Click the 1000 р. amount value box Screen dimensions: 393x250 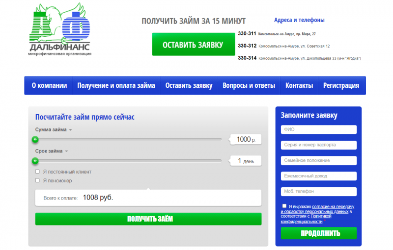(x=246, y=139)
